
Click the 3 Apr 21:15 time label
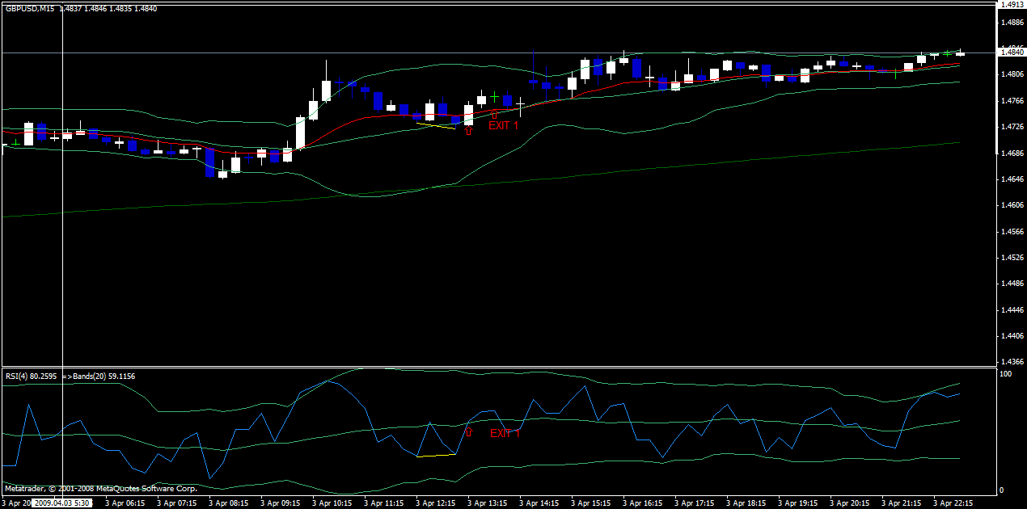pyautogui.click(x=902, y=503)
